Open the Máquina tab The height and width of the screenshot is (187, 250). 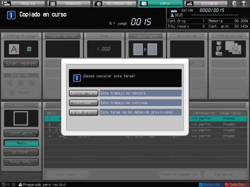(23, 3)
